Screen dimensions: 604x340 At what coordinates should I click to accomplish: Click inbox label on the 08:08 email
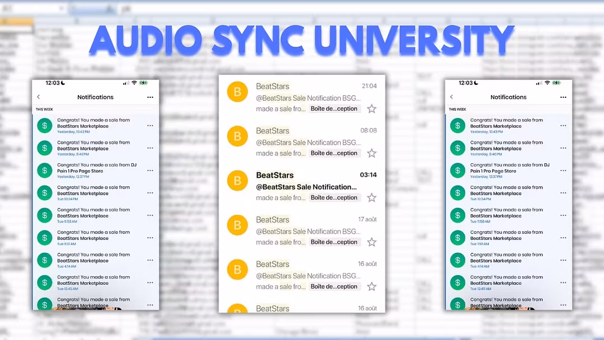coord(334,153)
